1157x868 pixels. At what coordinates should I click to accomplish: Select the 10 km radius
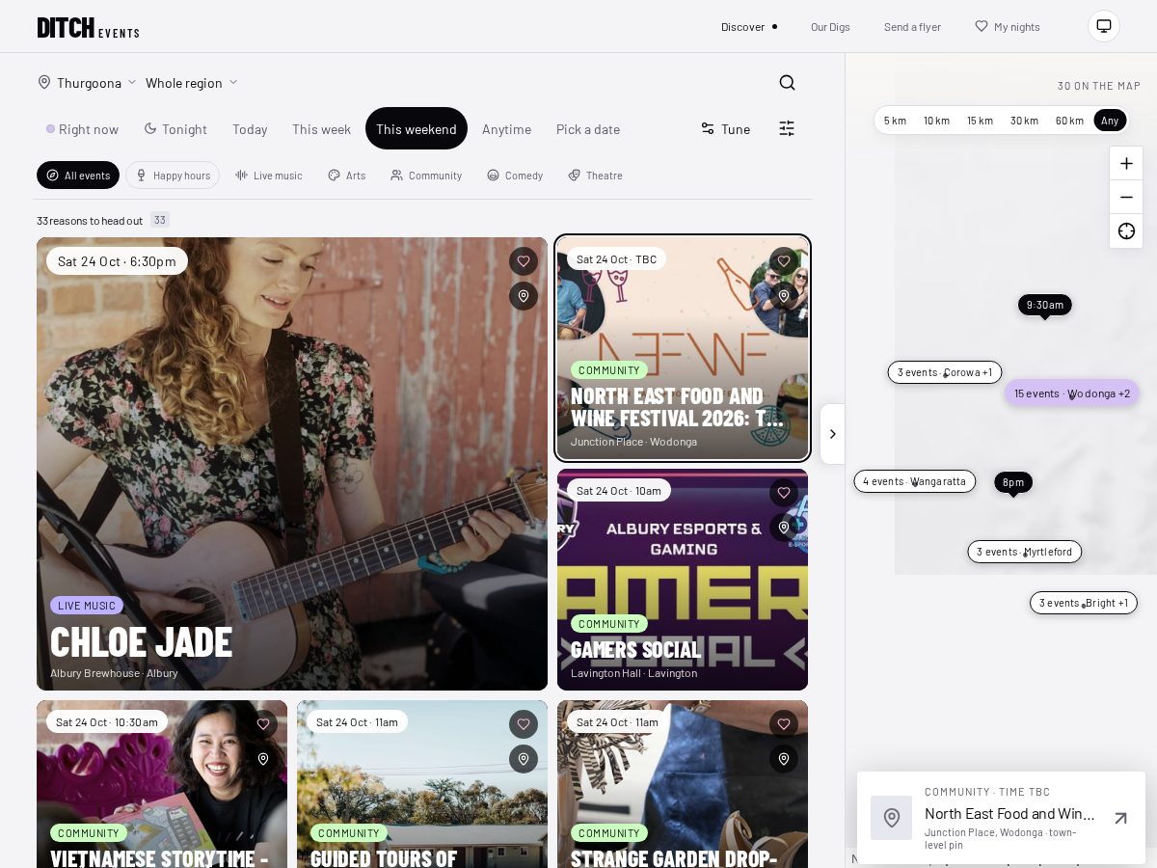pyautogui.click(x=936, y=121)
